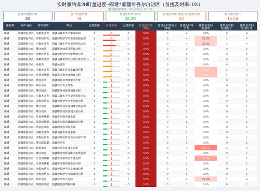The width and height of the screenshot is (260, 191).
Task: Select 网点 cell 新疆和田市六分部
Action: click(62, 179)
